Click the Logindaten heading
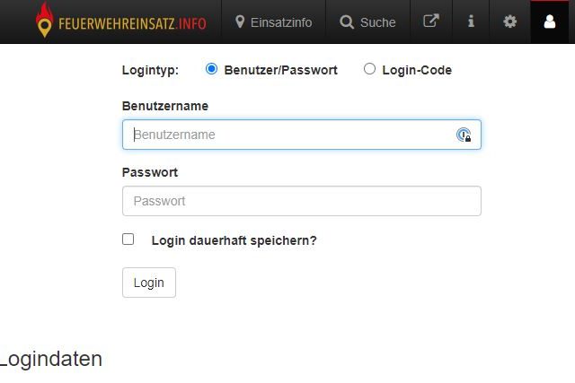Image resolution: width=575 pixels, height=383 pixels. click(x=51, y=360)
